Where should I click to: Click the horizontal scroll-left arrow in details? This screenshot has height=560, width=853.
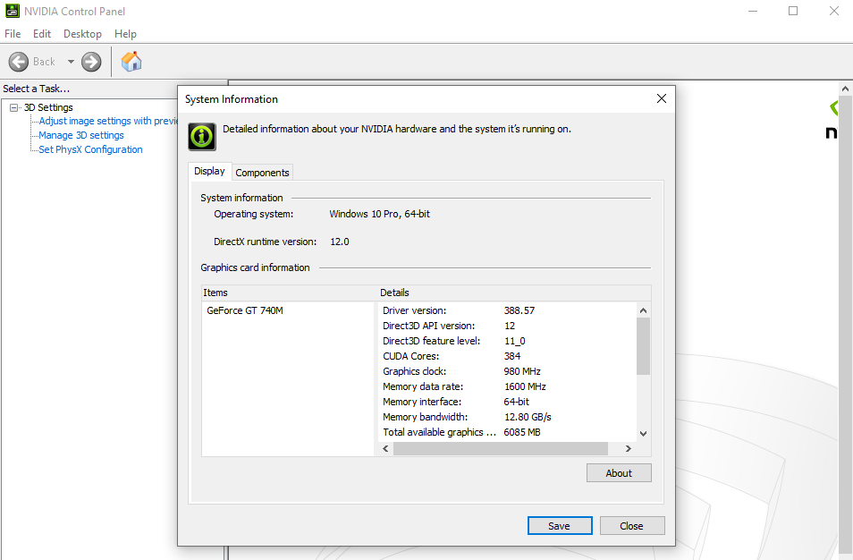385,448
